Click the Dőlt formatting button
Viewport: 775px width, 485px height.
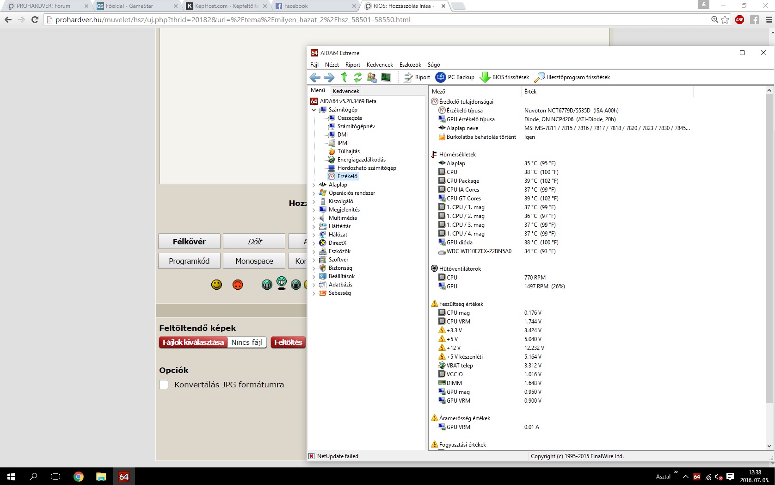(254, 241)
